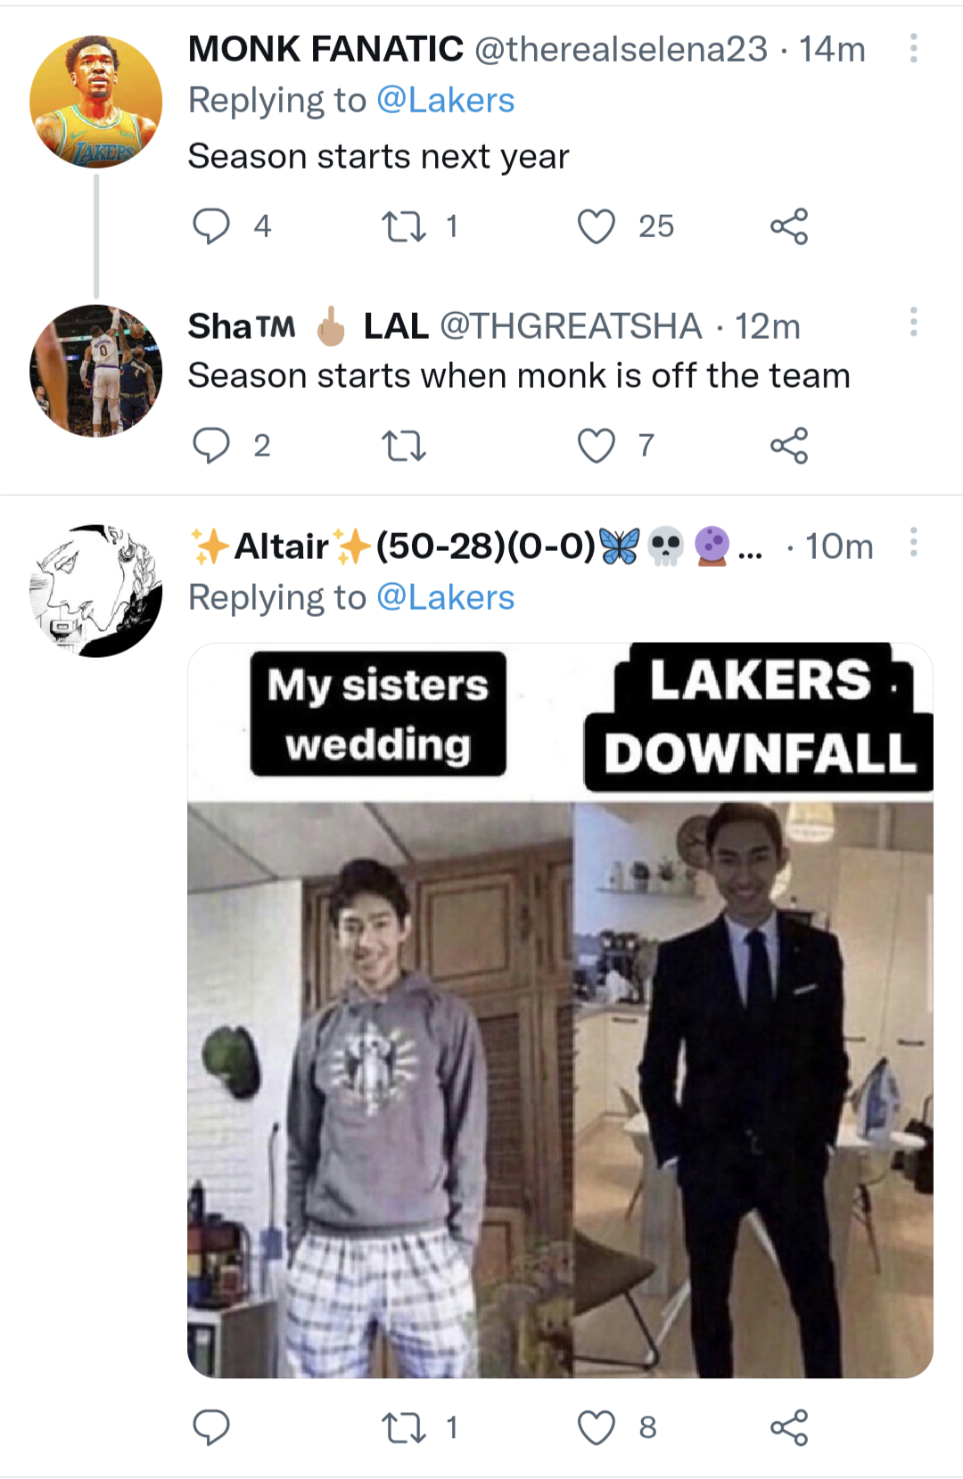Viewport: 963px width, 1479px height.
Task: Retweet Altair's meme tweet
Action: click(404, 1427)
